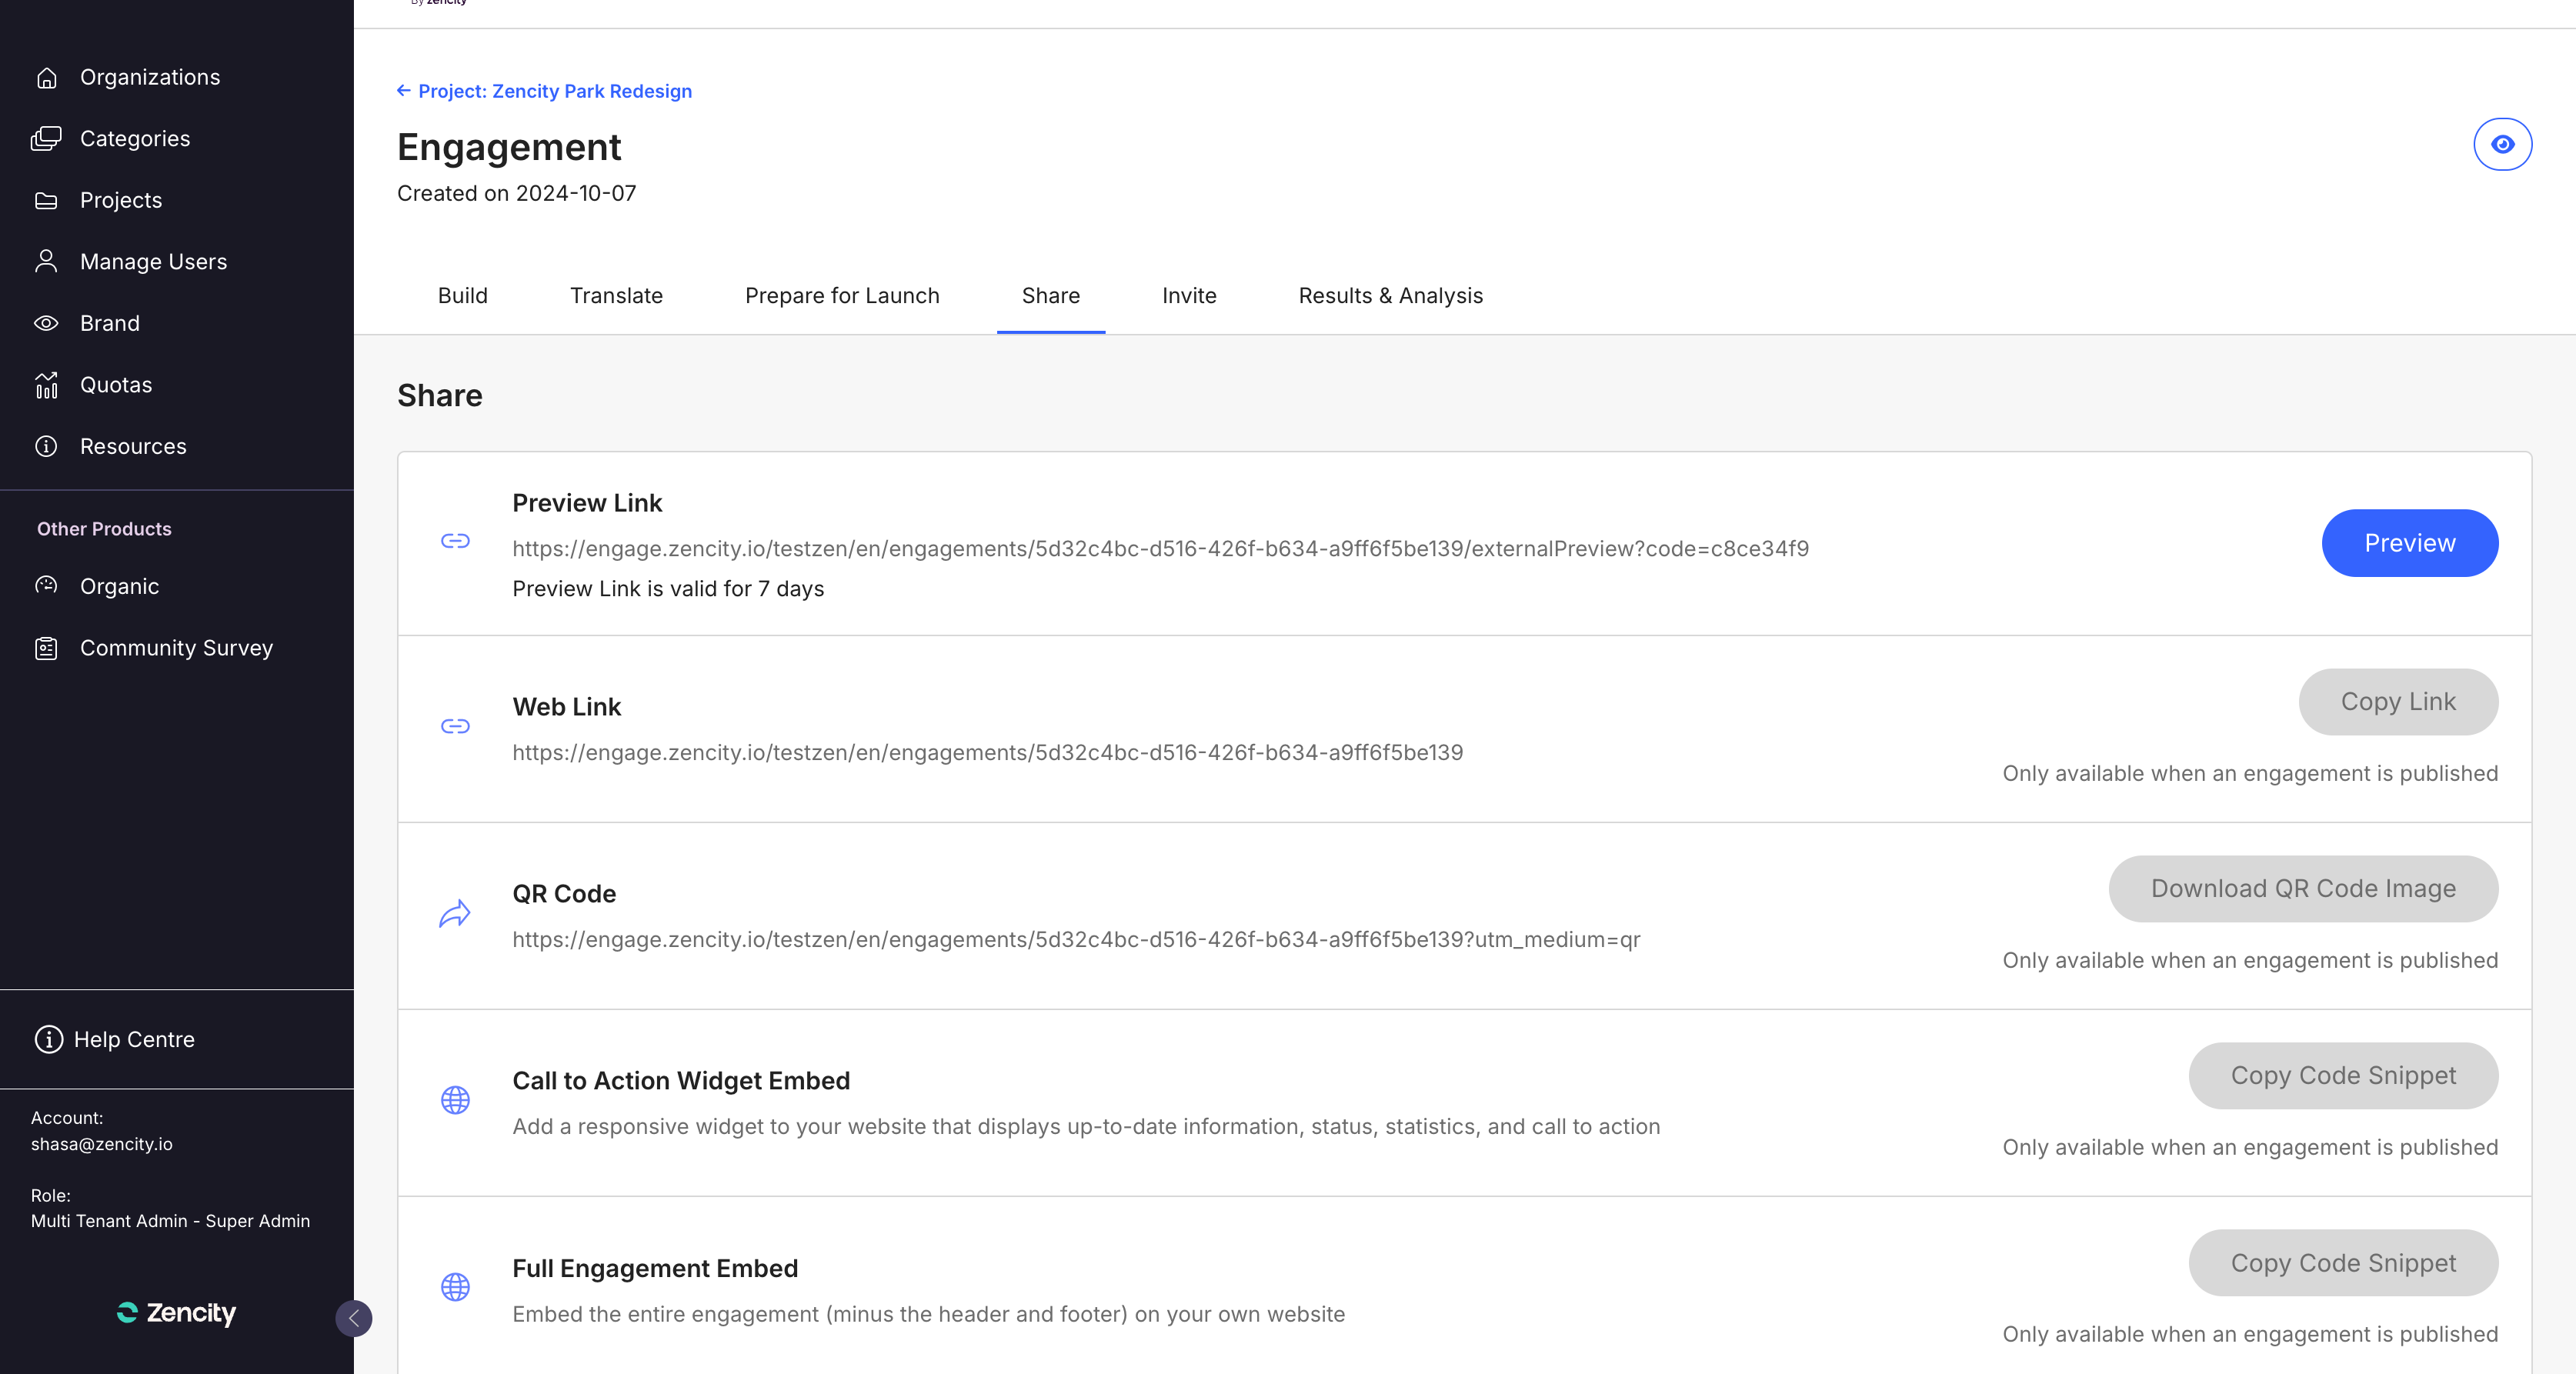The image size is (2576, 1374).
Task: Select the Share tab
Action: (1051, 296)
